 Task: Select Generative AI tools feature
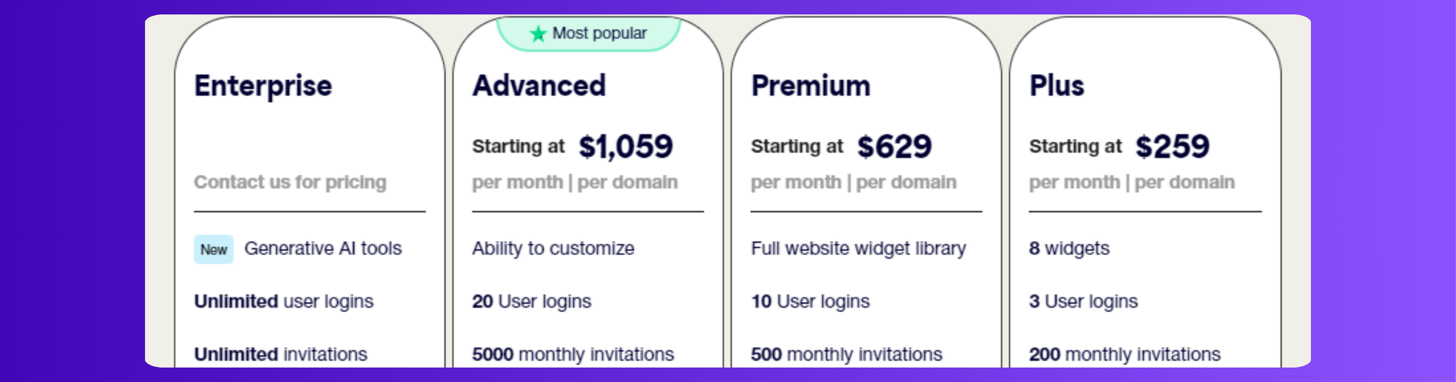click(x=323, y=249)
